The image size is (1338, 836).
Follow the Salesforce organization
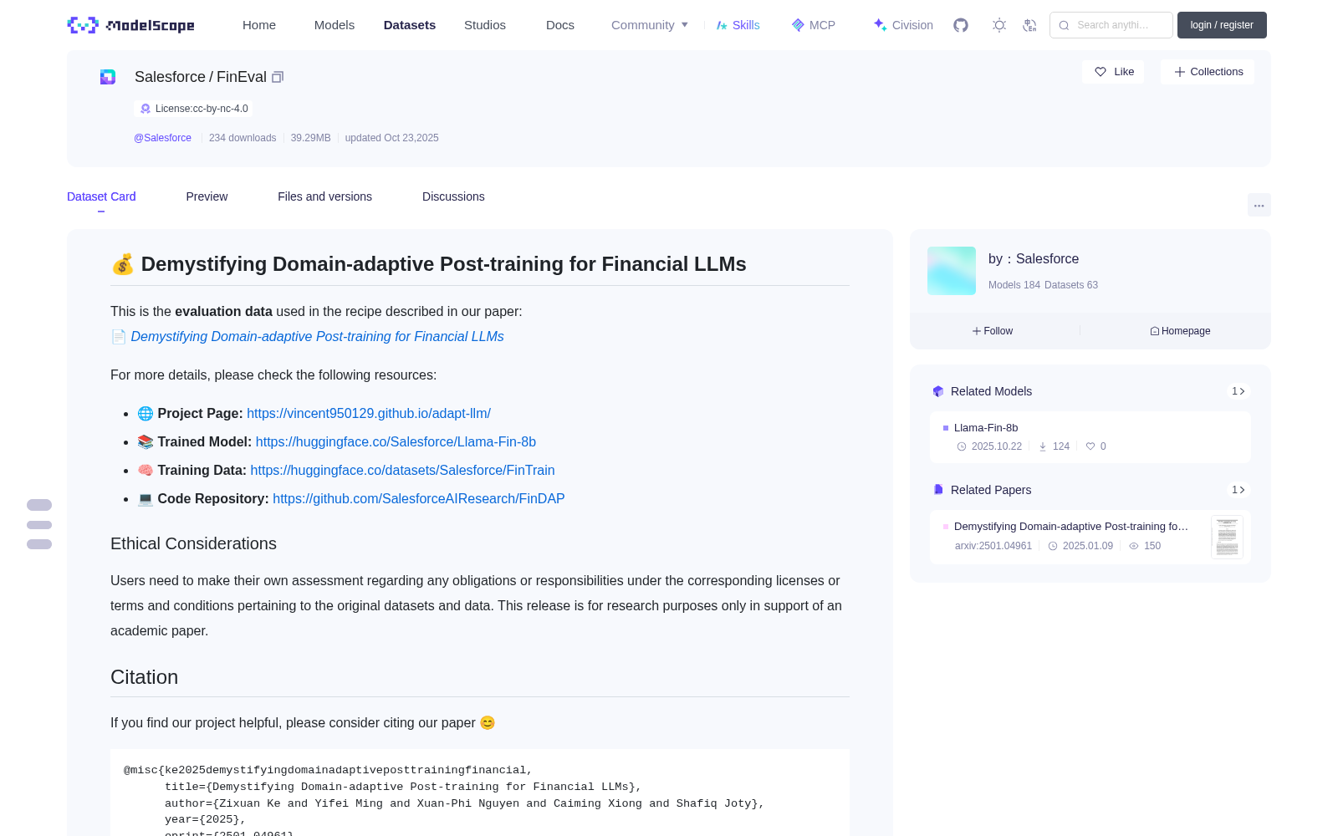(993, 331)
